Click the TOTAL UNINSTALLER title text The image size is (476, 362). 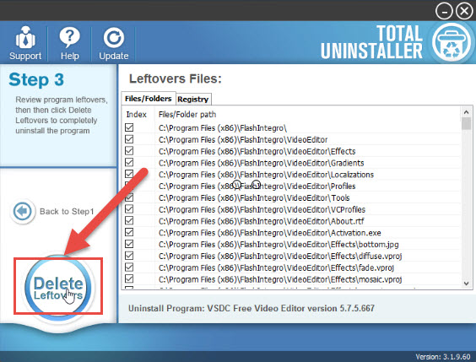pos(371,42)
